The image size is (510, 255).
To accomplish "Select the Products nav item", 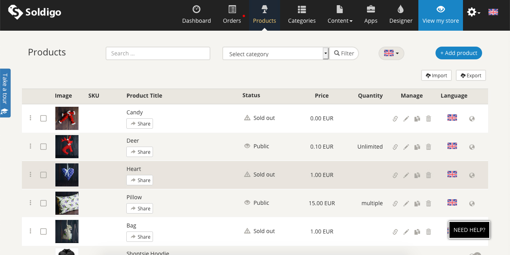I will (x=265, y=15).
